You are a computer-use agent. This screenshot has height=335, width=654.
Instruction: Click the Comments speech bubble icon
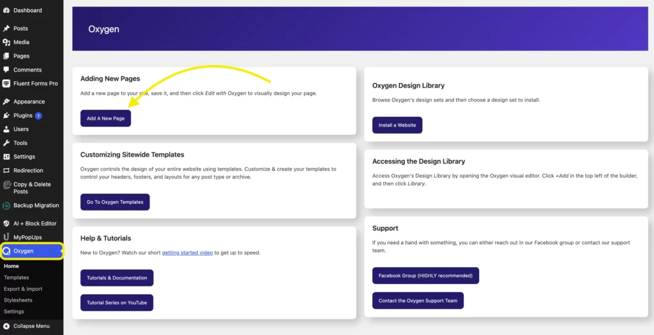[6, 70]
